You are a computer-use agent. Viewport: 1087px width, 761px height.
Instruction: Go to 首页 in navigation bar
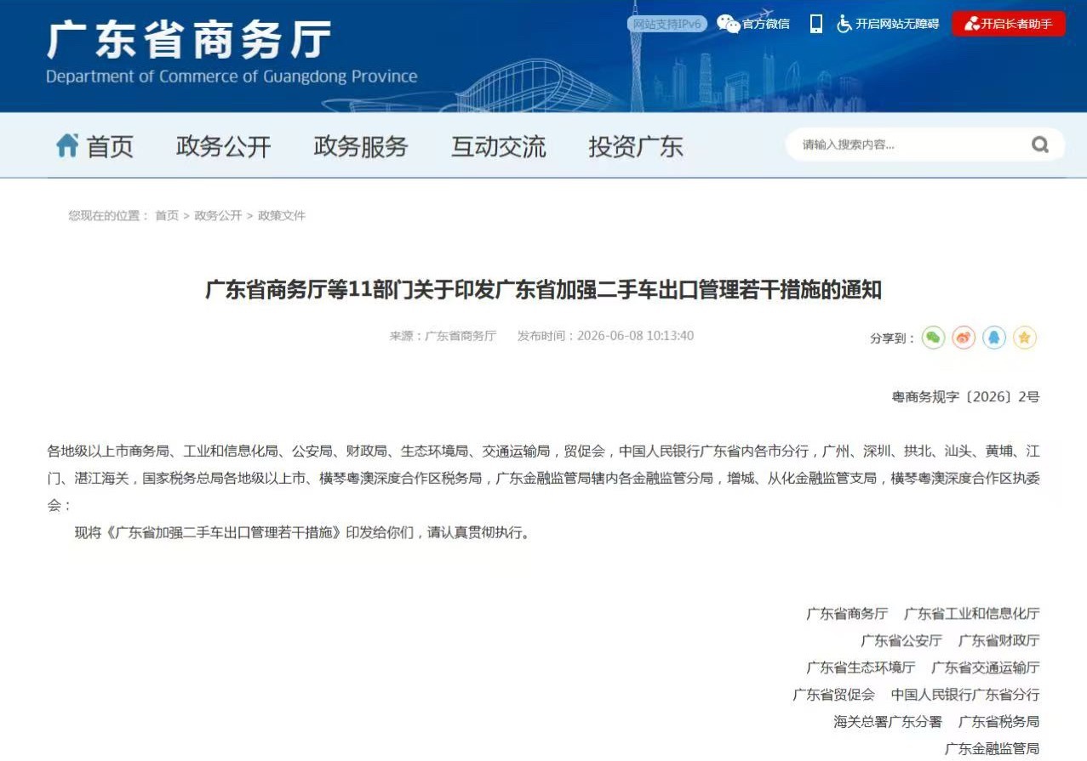[x=110, y=146]
